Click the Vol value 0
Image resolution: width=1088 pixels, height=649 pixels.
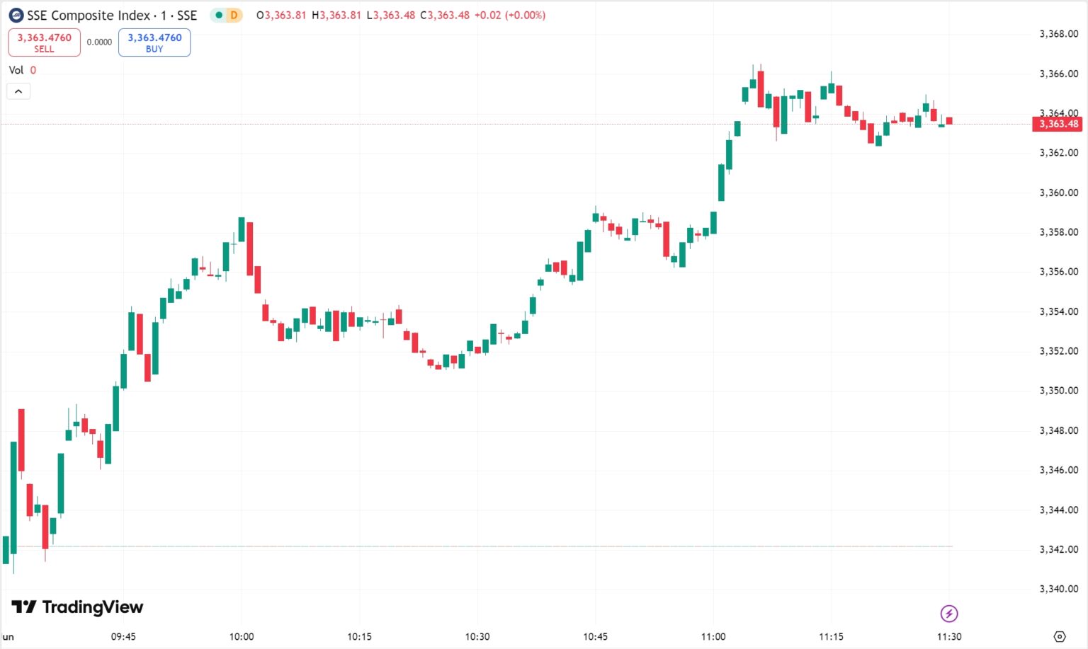pos(33,70)
